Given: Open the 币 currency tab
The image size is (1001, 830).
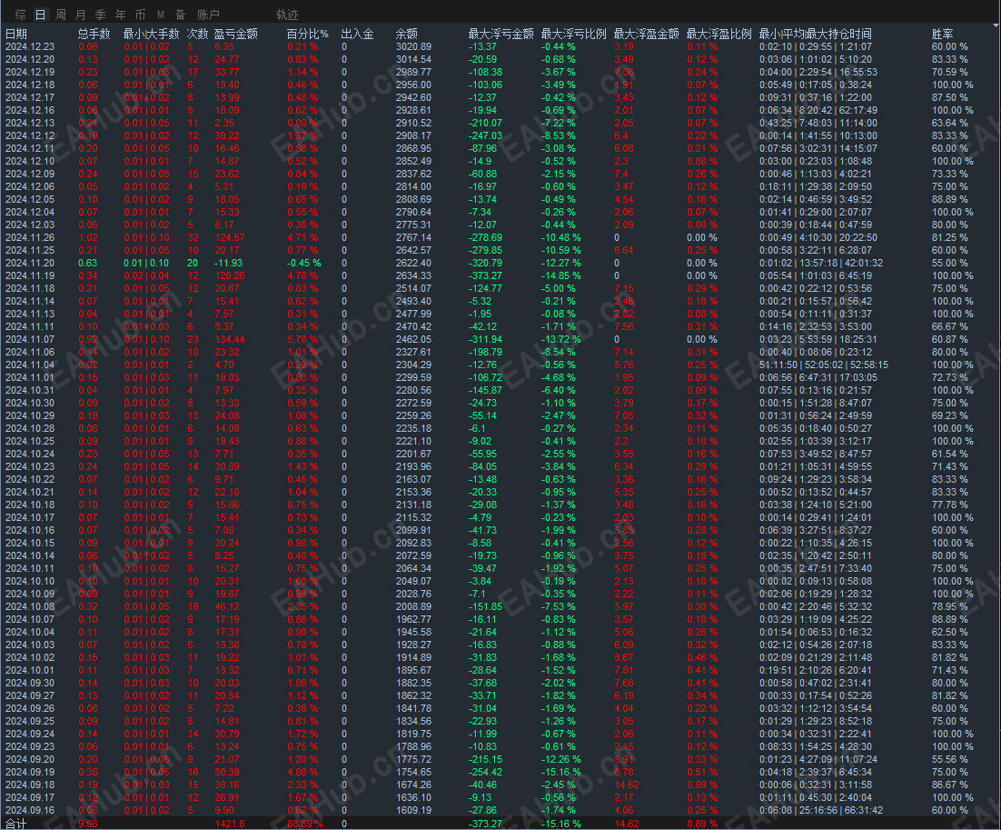Looking at the screenshot, I should coord(141,15).
